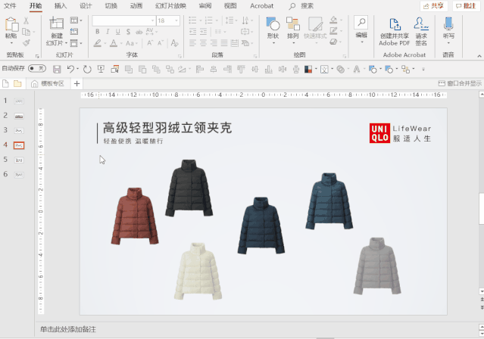Click the Share (共享) button
Viewport: 484px width, 339px height.
pos(434,5)
